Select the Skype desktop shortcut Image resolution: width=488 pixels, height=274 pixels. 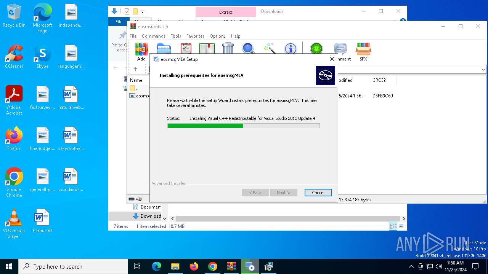pos(42,57)
